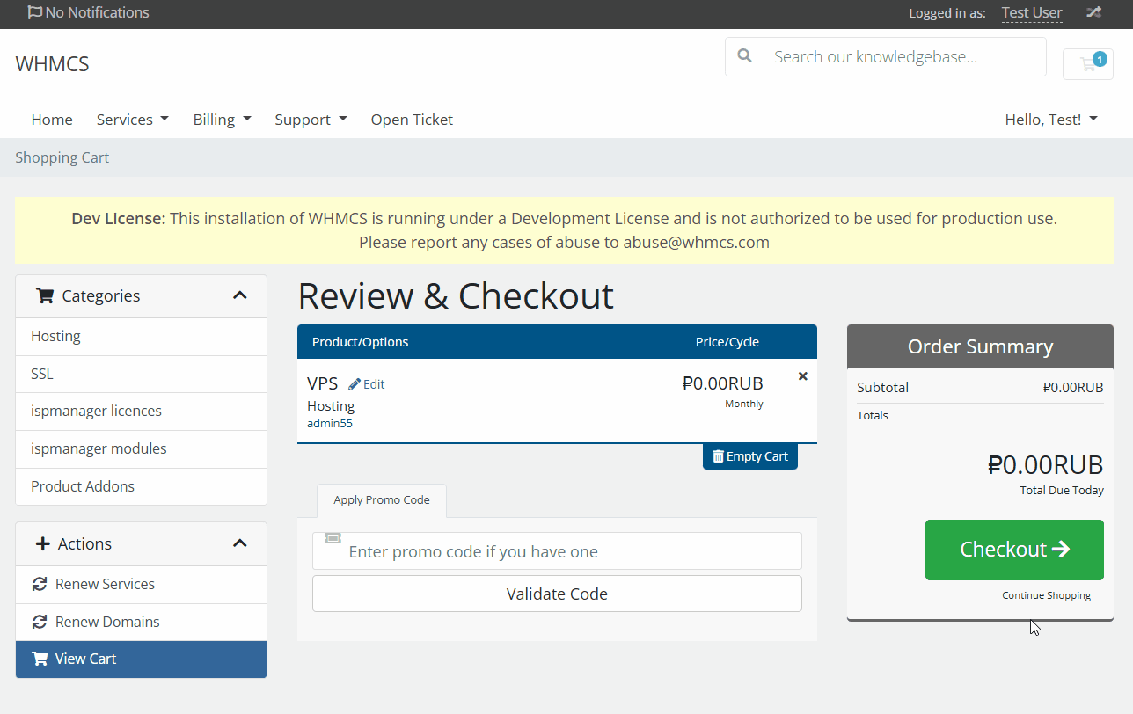1133x714 pixels.
Task: Open the Open Ticket menu item
Action: click(412, 120)
